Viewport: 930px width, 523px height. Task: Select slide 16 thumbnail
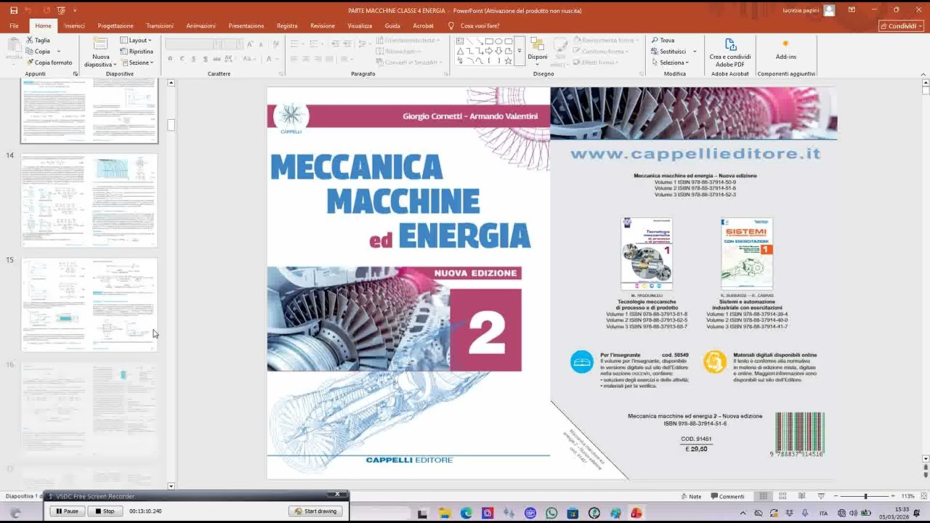point(89,410)
